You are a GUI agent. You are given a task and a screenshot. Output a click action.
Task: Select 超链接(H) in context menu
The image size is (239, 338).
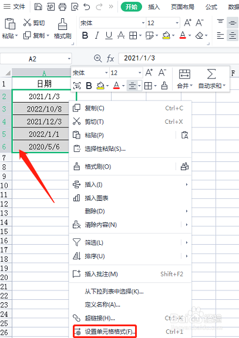click(130, 317)
